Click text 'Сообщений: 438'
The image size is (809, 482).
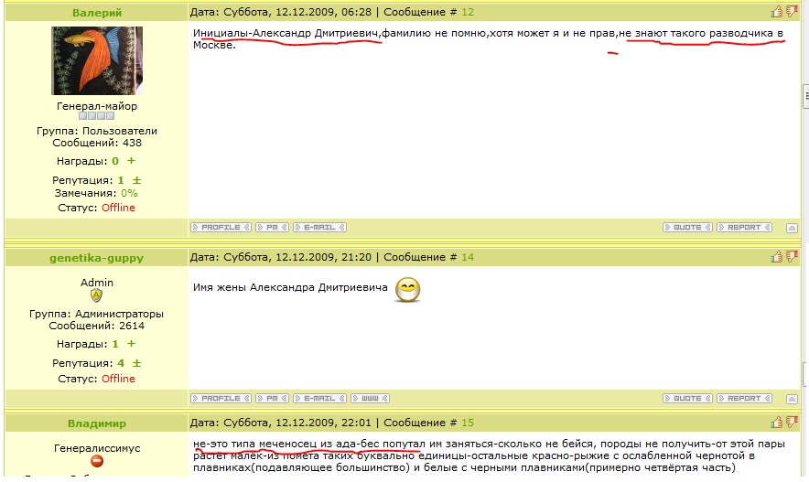[x=97, y=143]
